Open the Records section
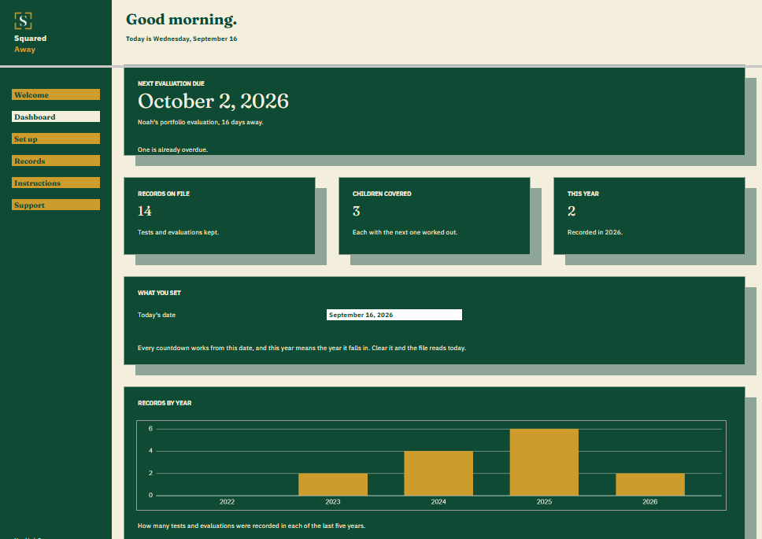This screenshot has height=539, width=762. (56, 161)
